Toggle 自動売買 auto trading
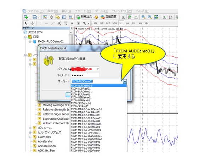Screen dimensions: 212x164 [109, 17]
